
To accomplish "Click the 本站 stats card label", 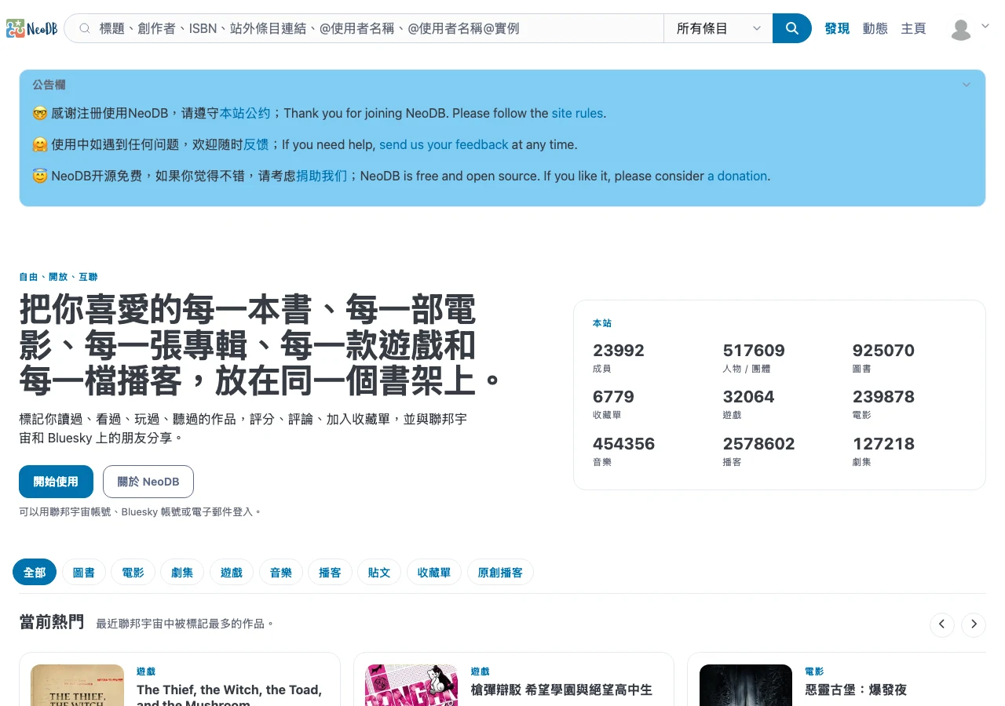I will (602, 323).
